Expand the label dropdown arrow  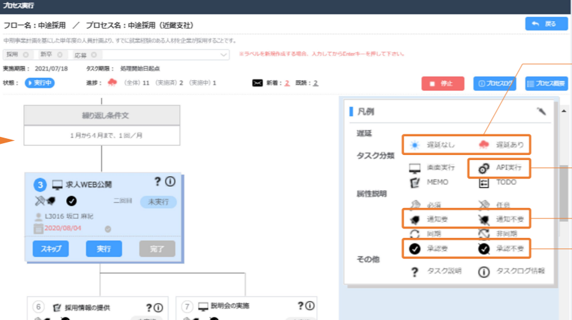pos(224,55)
